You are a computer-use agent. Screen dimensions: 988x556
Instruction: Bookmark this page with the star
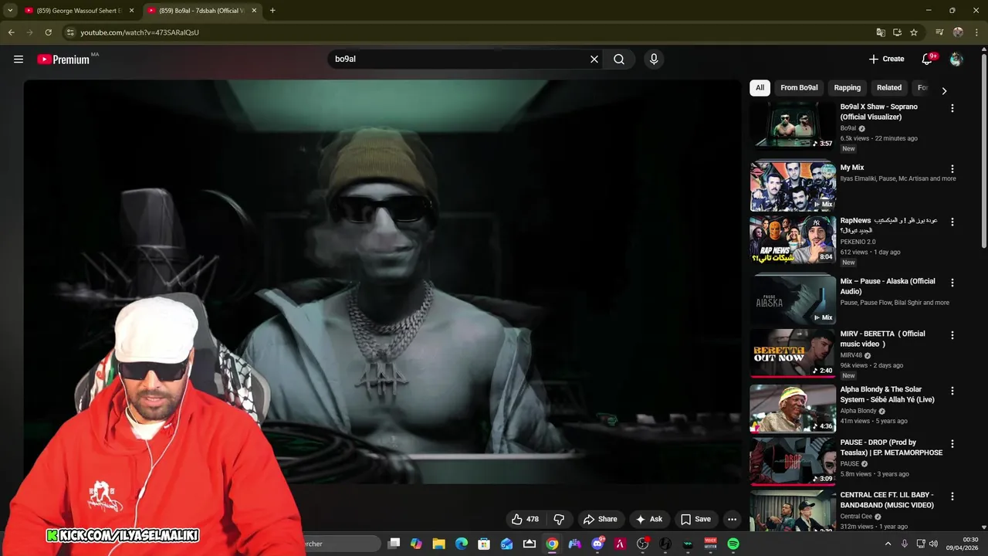click(914, 32)
